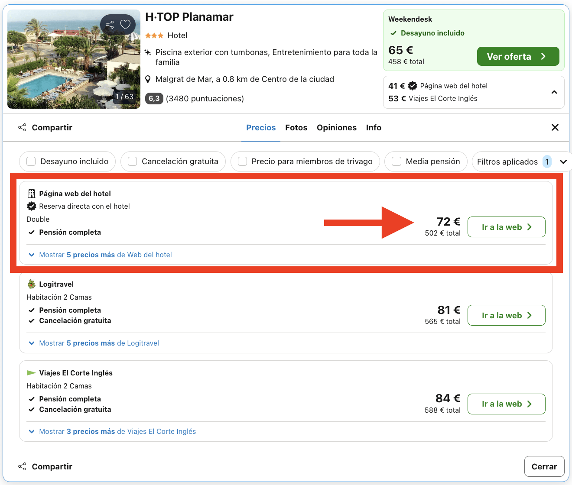The height and width of the screenshot is (485, 572).
Task: Click the Compartir share icon at the bottom
Action: [22, 466]
